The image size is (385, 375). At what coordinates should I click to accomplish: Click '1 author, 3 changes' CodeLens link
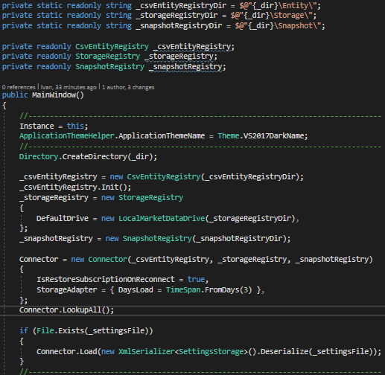click(x=128, y=87)
